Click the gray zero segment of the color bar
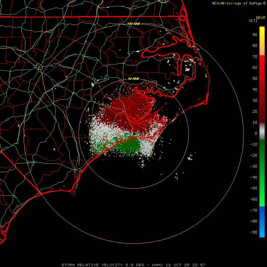This screenshot has width=267, height=267. (262, 131)
